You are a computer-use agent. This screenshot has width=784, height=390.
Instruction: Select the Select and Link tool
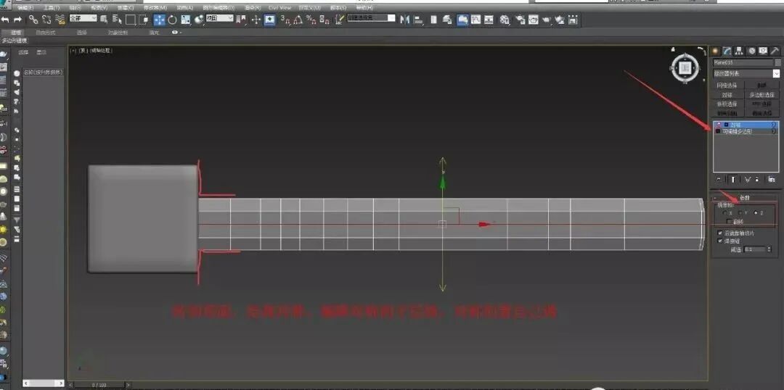click(x=33, y=20)
